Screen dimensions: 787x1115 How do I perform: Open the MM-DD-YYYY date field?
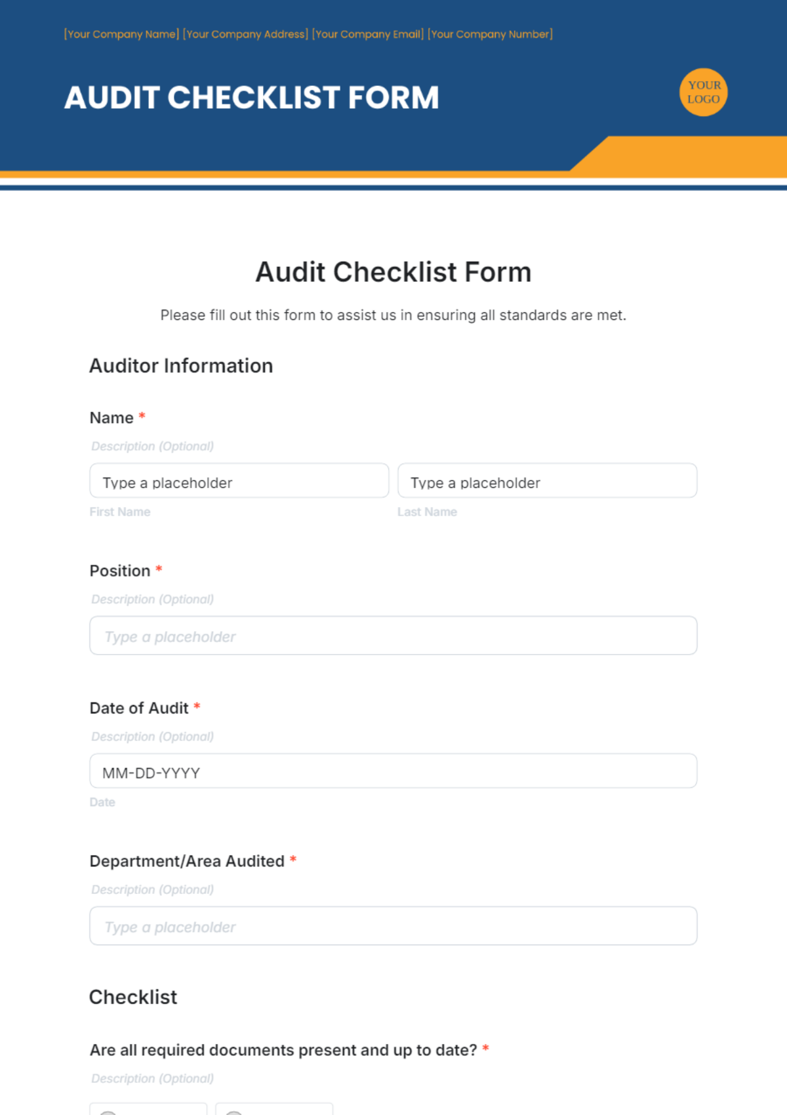tap(393, 771)
